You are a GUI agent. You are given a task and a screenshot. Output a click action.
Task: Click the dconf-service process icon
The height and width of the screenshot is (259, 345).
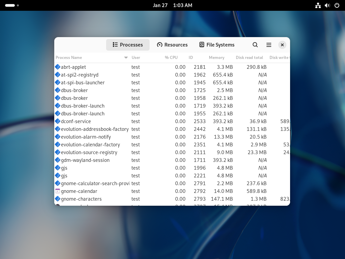click(x=58, y=121)
